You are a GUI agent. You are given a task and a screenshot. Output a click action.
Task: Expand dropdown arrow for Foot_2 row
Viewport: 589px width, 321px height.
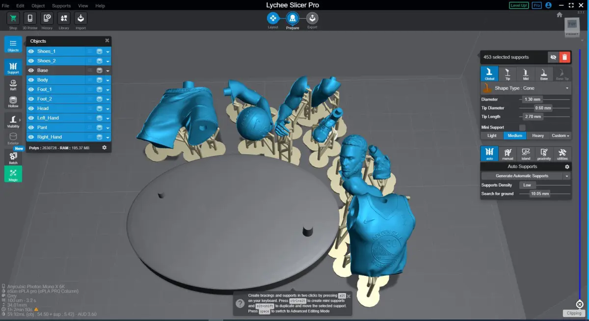(107, 99)
